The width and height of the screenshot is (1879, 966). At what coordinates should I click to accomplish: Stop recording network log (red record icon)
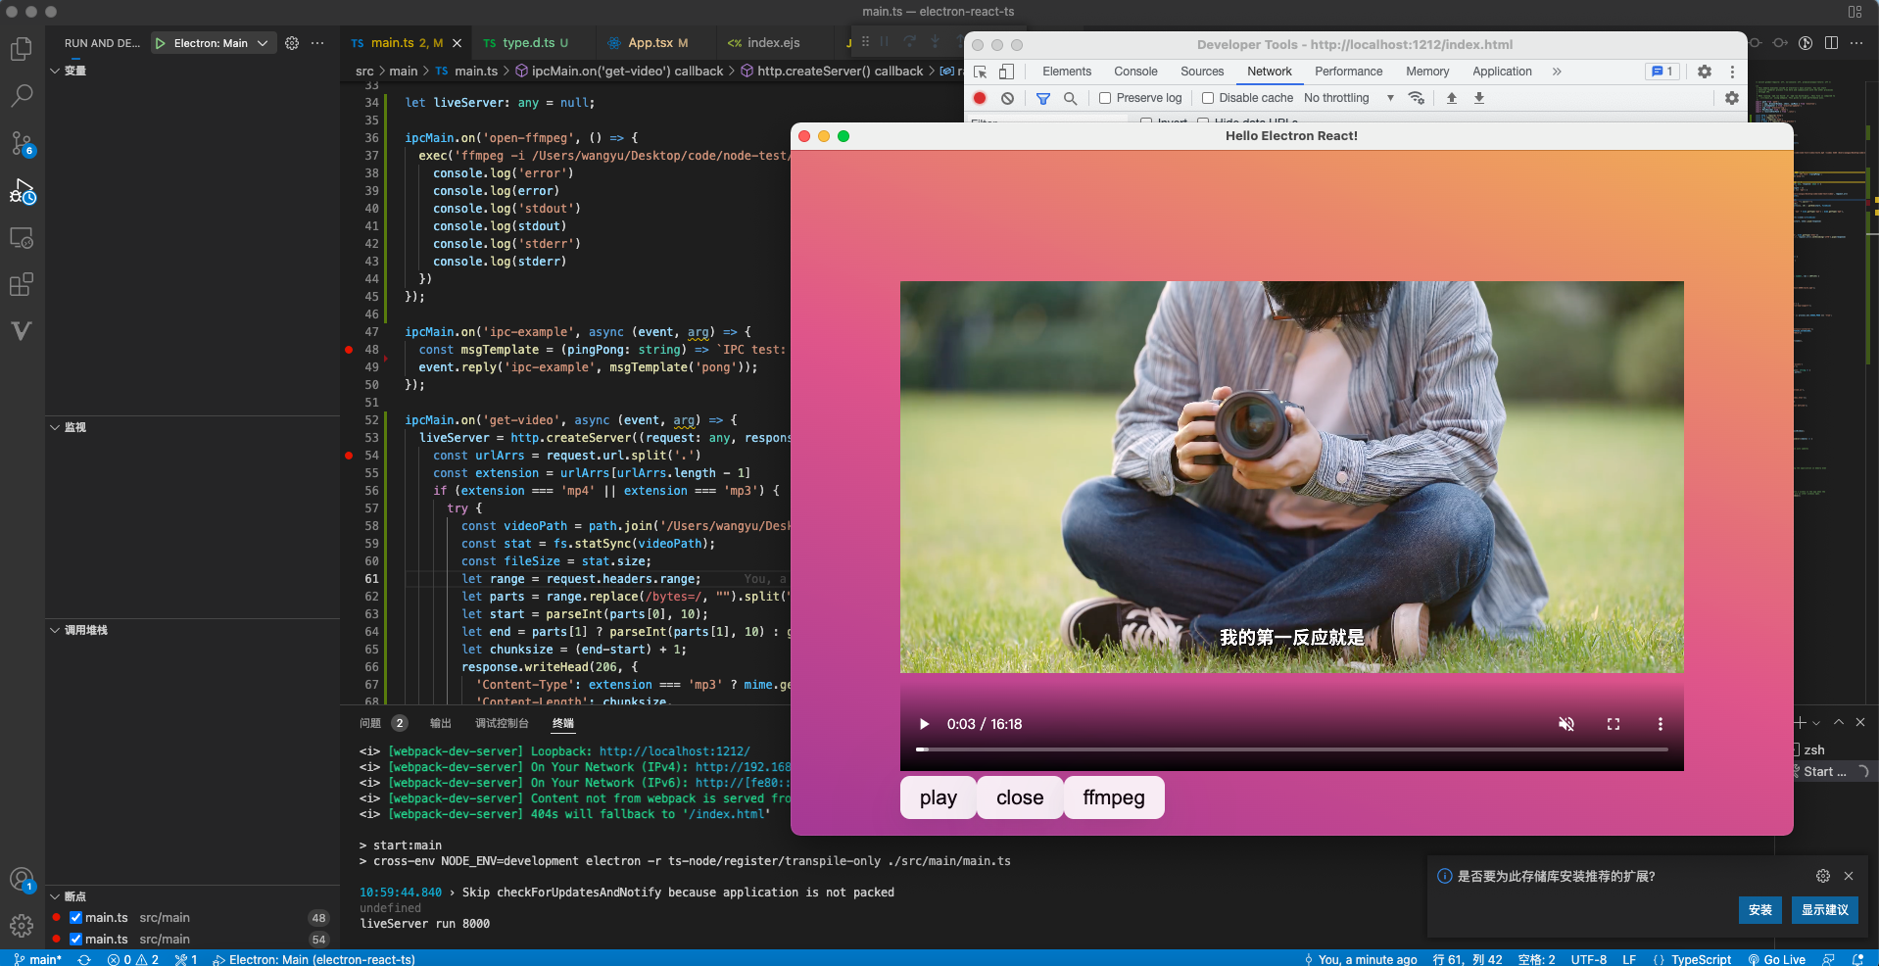click(x=979, y=98)
